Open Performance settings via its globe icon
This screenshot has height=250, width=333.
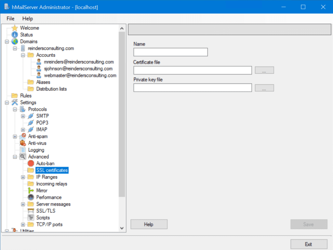31,197
